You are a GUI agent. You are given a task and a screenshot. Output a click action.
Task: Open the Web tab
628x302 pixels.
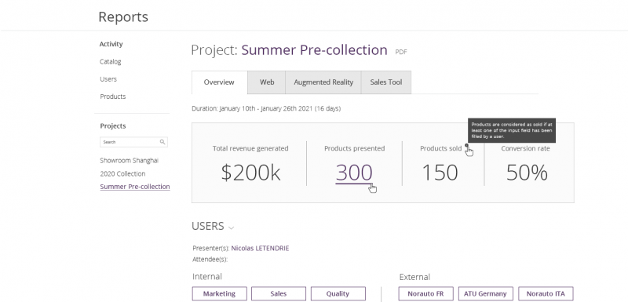(x=267, y=82)
